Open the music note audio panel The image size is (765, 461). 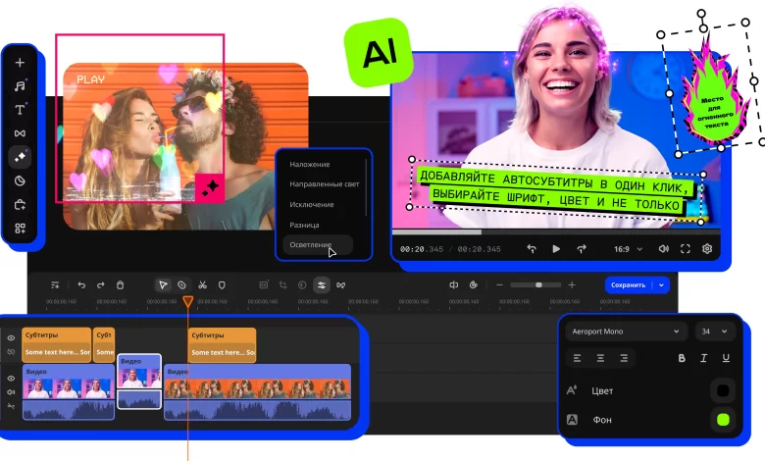(20, 85)
